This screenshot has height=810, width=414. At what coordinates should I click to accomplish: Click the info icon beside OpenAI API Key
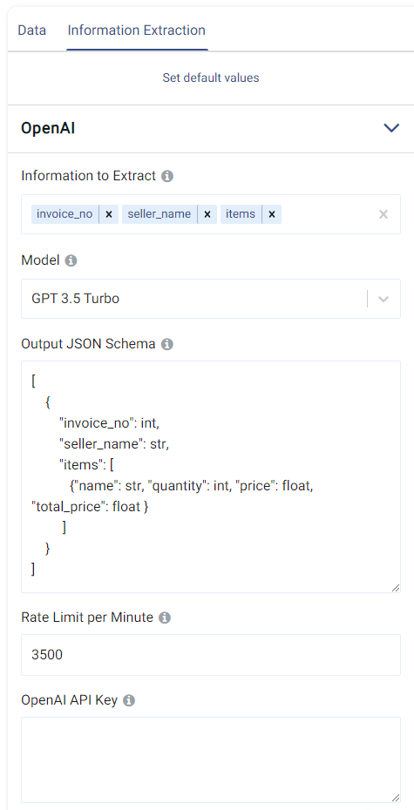point(129,700)
